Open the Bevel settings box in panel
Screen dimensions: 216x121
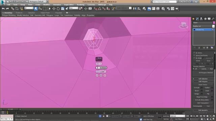201,91
